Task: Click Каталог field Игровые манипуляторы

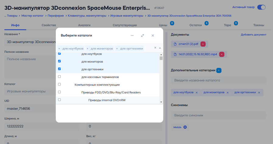Action: [x=30, y=91]
